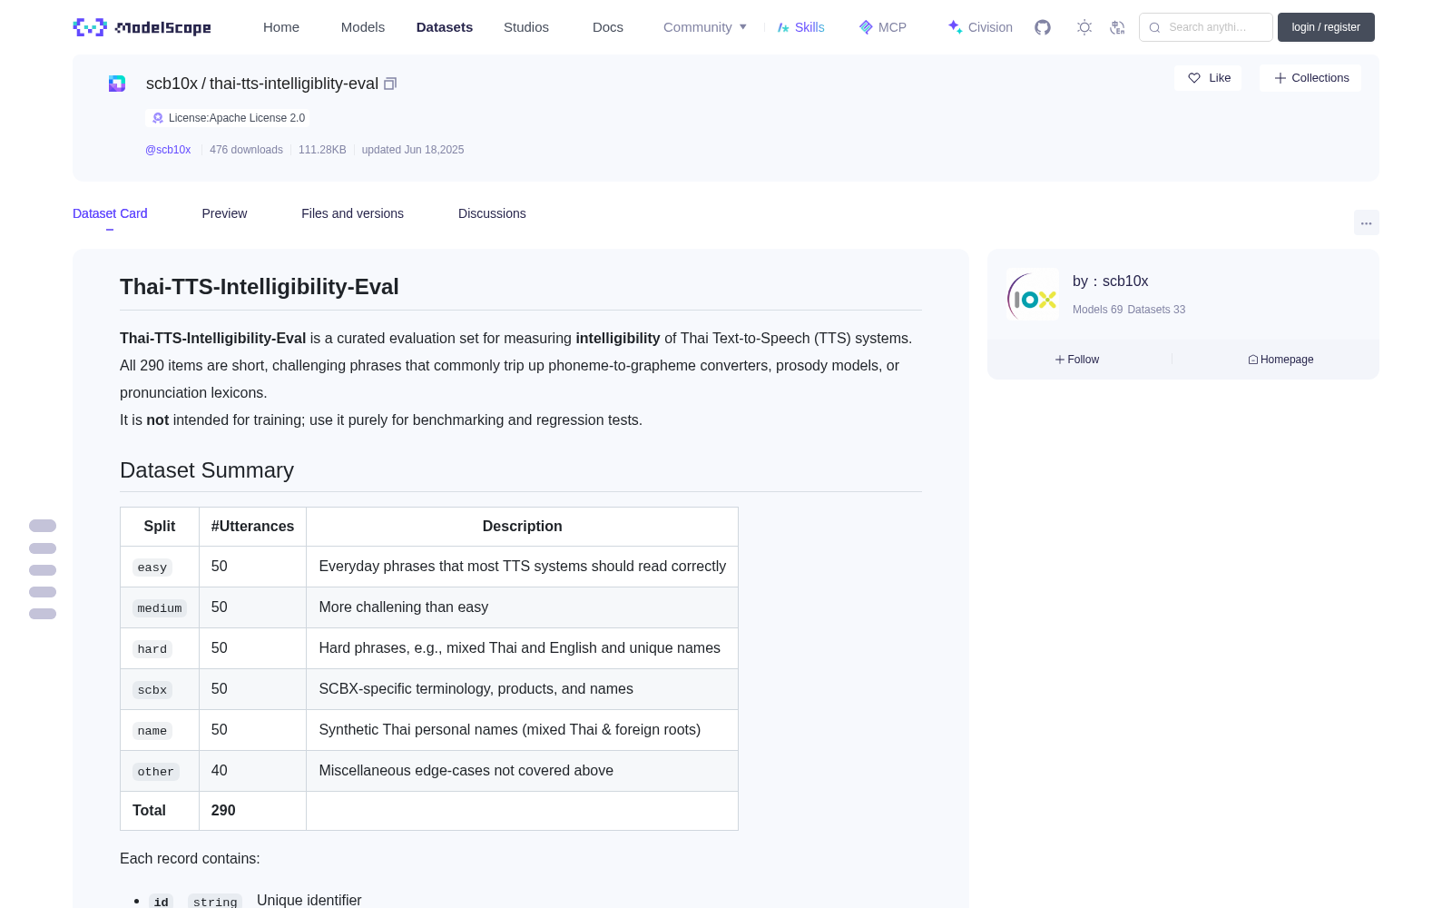Viewport: 1452px width, 908px height.
Task: Open the three-dots more options button
Action: pyautogui.click(x=1367, y=222)
